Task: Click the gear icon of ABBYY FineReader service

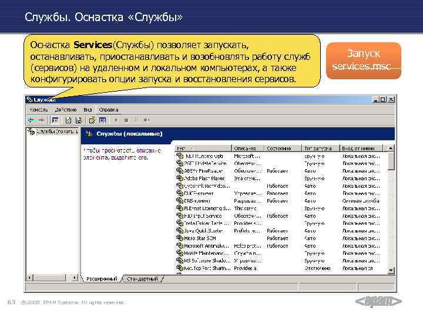Action: (x=180, y=171)
